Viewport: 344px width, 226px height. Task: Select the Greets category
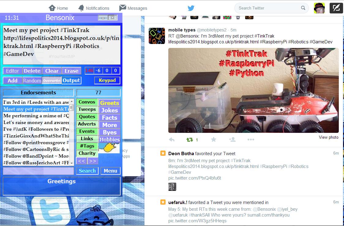click(x=110, y=103)
